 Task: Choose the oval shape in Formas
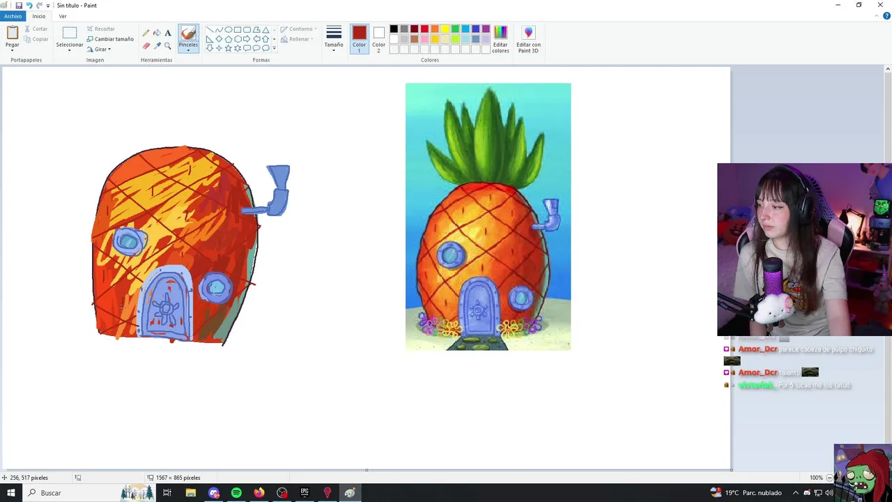click(229, 30)
